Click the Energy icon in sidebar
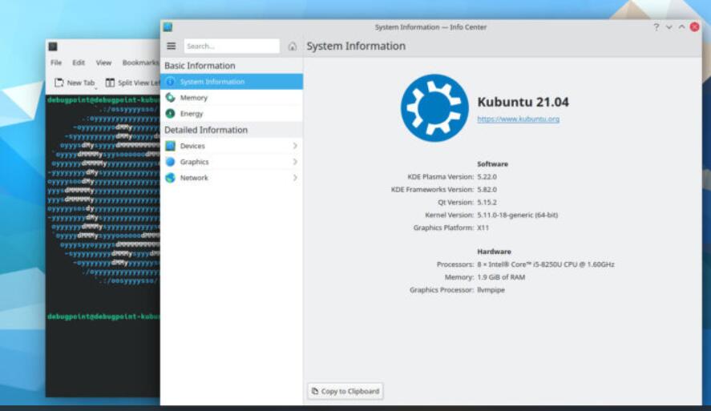 pyautogui.click(x=170, y=113)
